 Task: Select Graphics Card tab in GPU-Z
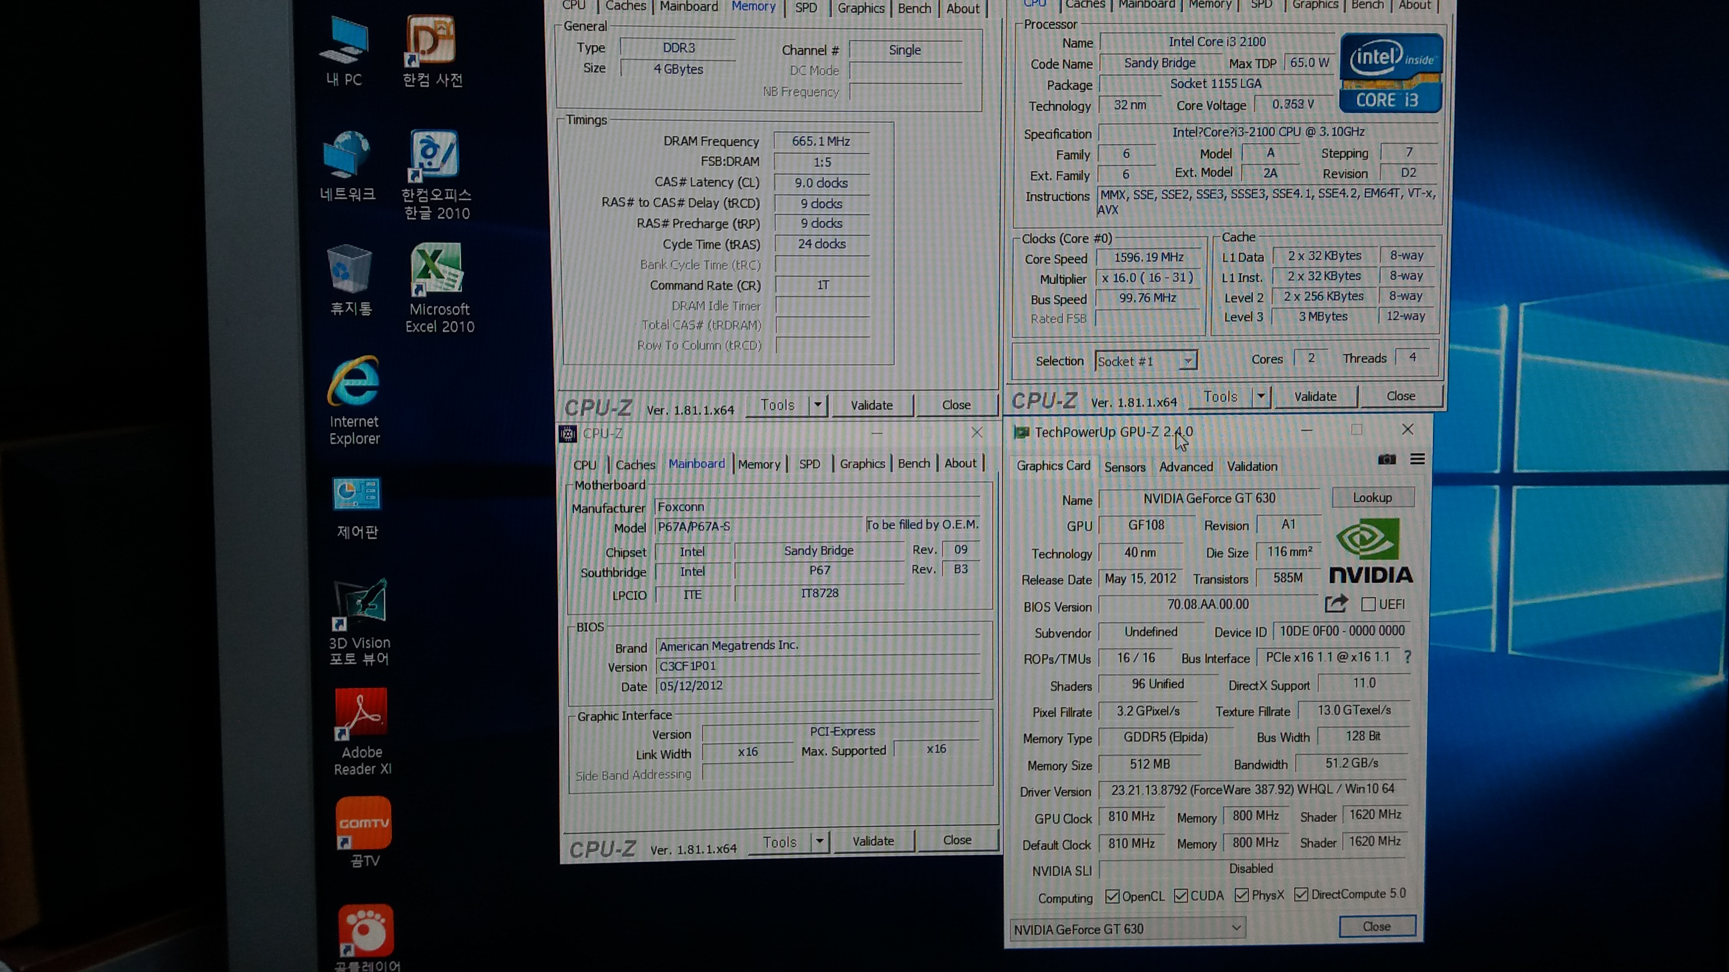click(x=1053, y=465)
